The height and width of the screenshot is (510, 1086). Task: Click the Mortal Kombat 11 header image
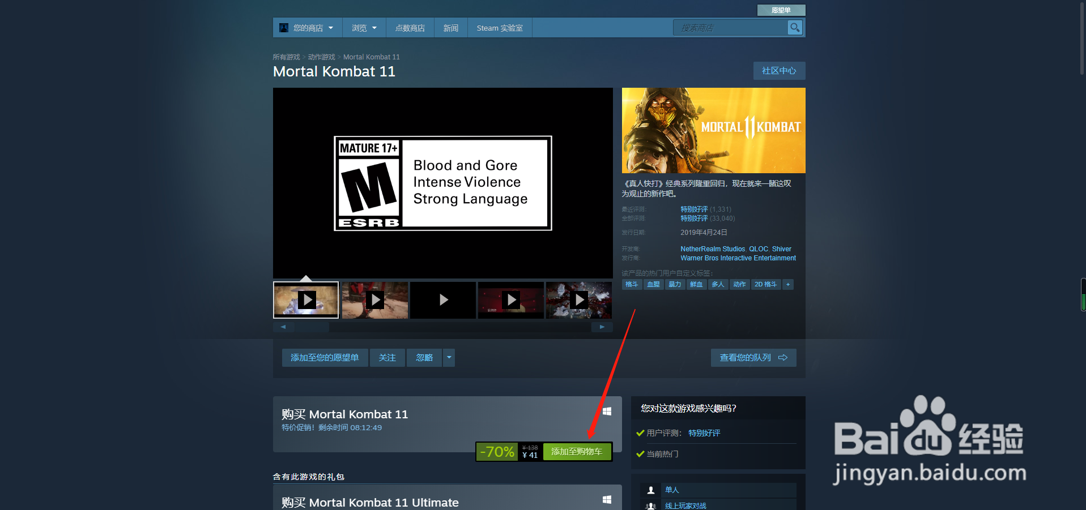point(713,130)
